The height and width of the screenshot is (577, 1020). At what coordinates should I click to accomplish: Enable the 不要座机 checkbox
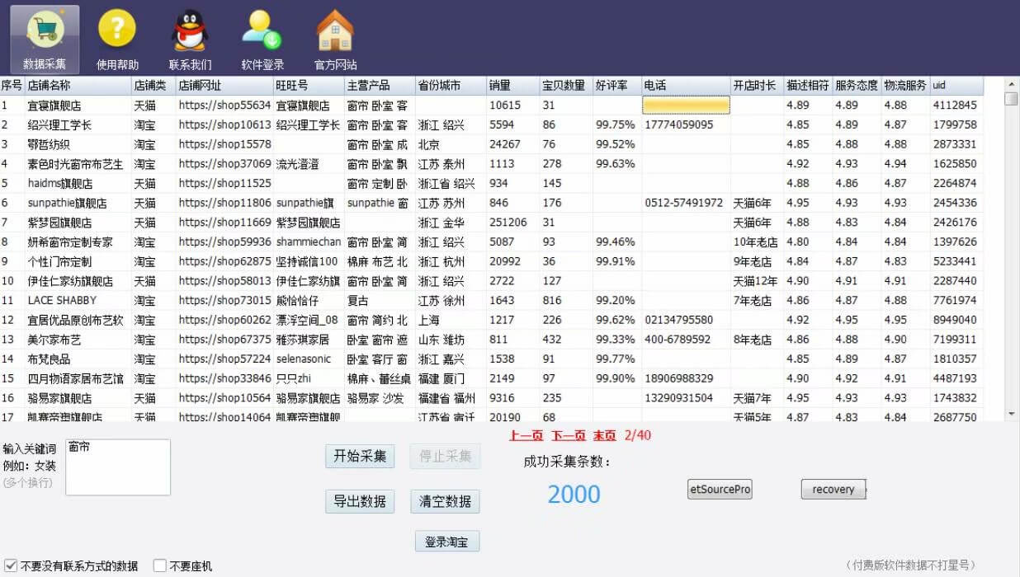(x=160, y=566)
